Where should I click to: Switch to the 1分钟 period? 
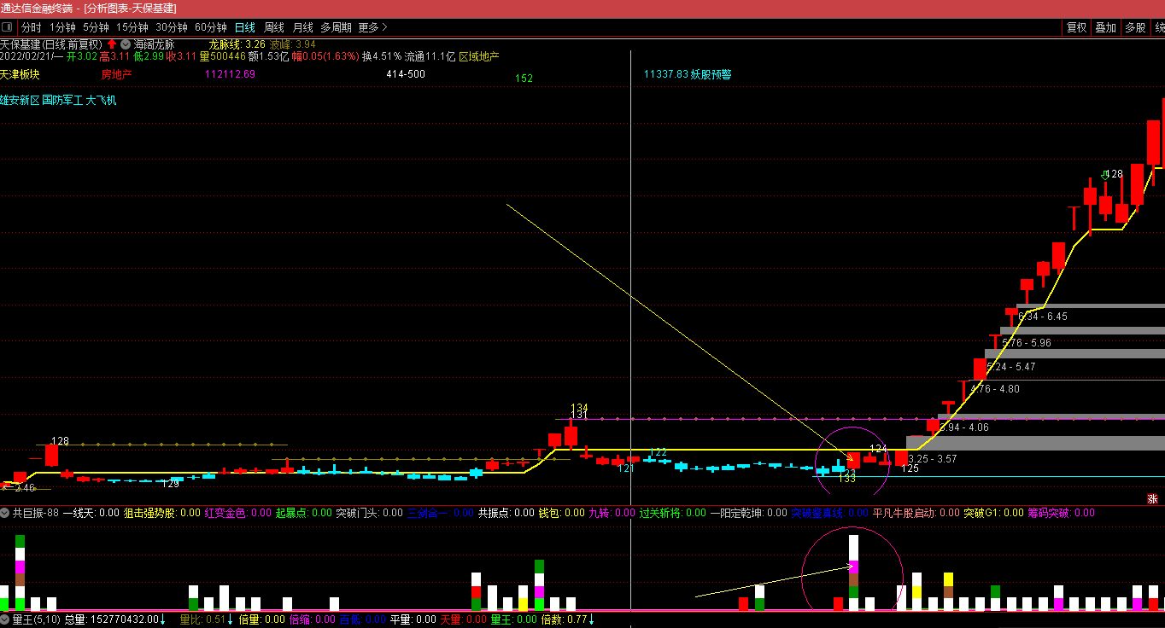(62, 27)
